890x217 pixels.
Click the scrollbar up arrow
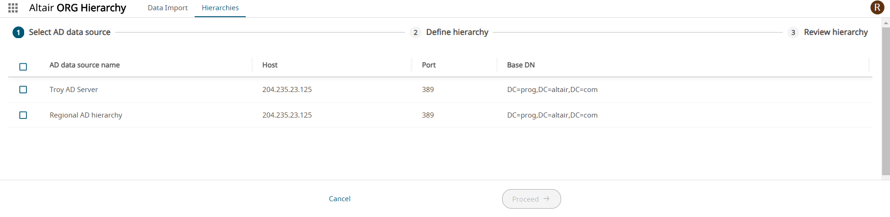tap(886, 23)
